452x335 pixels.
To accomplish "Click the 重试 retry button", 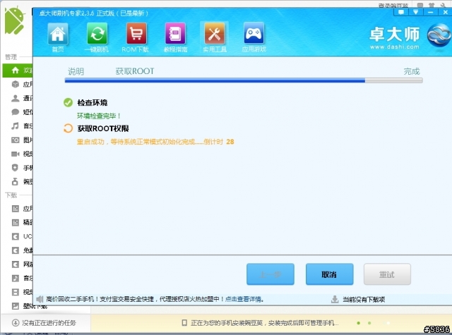I will 387,274.
